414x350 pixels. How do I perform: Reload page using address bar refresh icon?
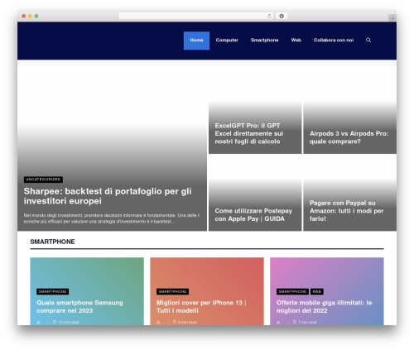coord(269,16)
